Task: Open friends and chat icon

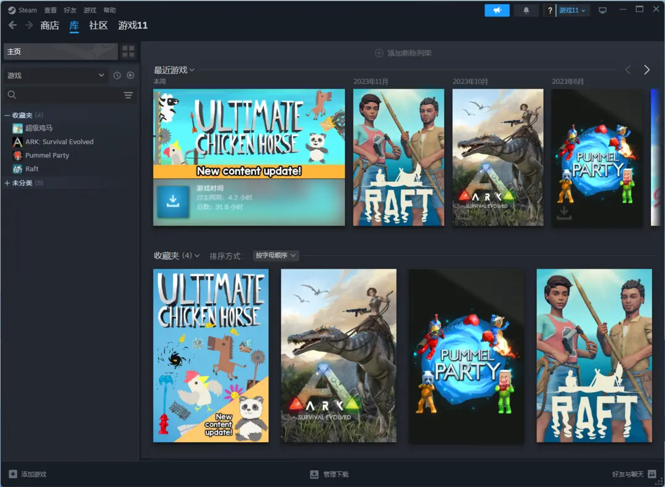Action: click(x=652, y=474)
